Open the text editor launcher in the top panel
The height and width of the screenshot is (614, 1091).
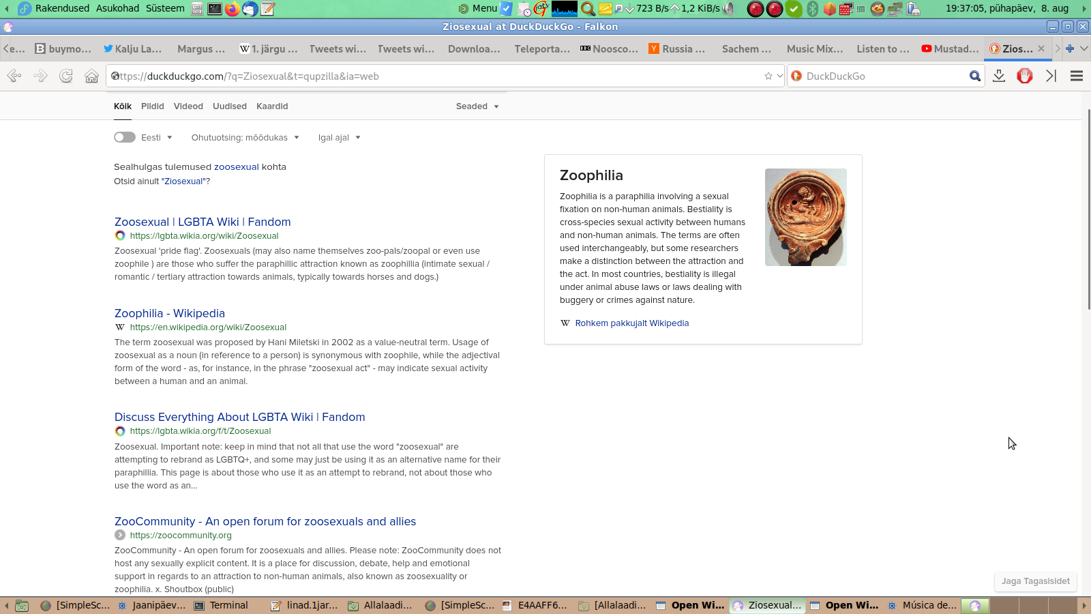[268, 9]
